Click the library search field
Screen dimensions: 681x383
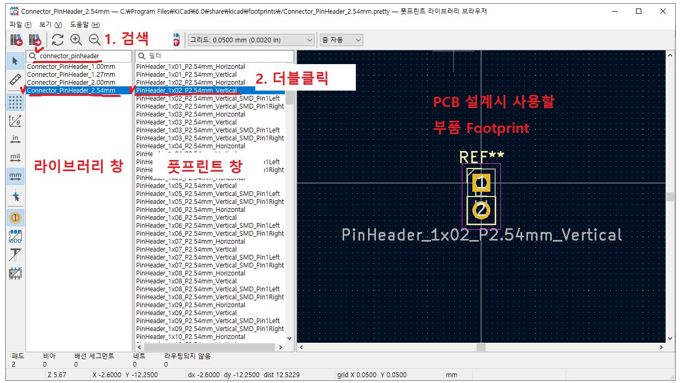[79, 56]
